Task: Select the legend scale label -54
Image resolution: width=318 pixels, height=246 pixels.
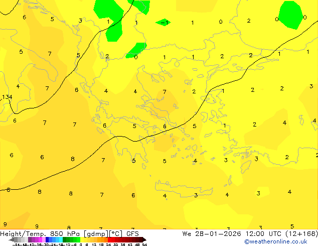Action: pyautogui.click(x=16, y=244)
